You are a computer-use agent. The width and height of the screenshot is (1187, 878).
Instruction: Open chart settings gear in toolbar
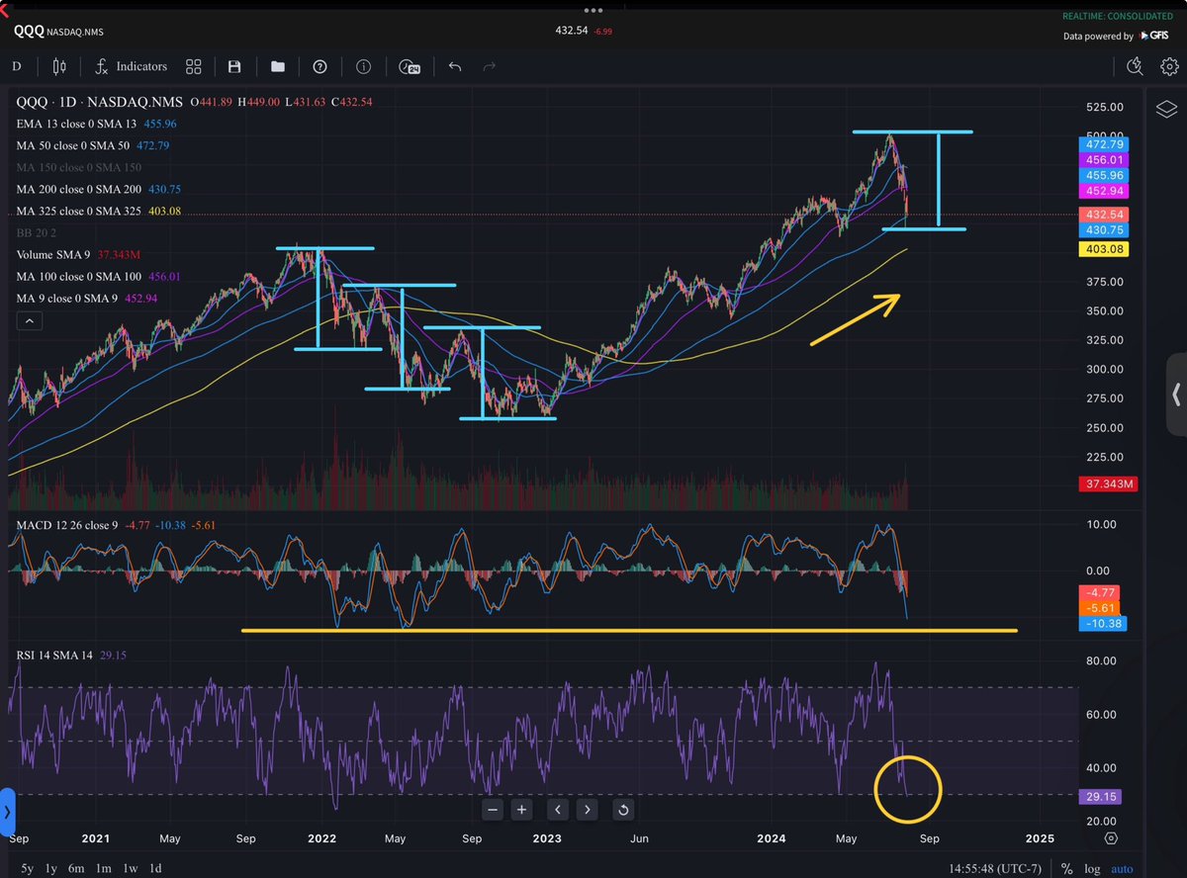coord(1170,66)
